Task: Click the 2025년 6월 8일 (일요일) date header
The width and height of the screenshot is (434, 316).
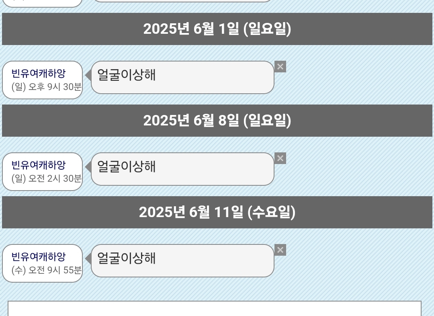Action: [217, 121]
